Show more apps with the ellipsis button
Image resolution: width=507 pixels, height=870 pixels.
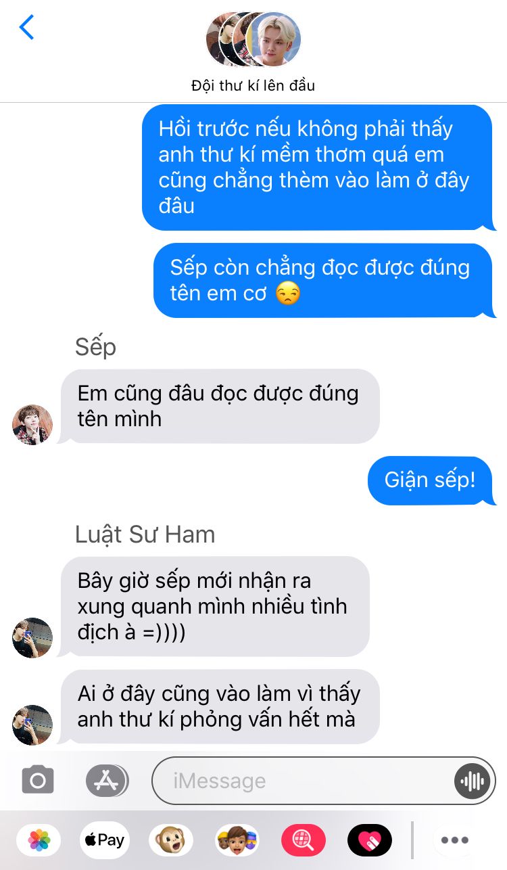pos(455,840)
